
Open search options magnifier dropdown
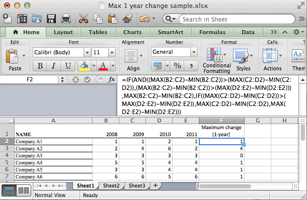pos(170,19)
